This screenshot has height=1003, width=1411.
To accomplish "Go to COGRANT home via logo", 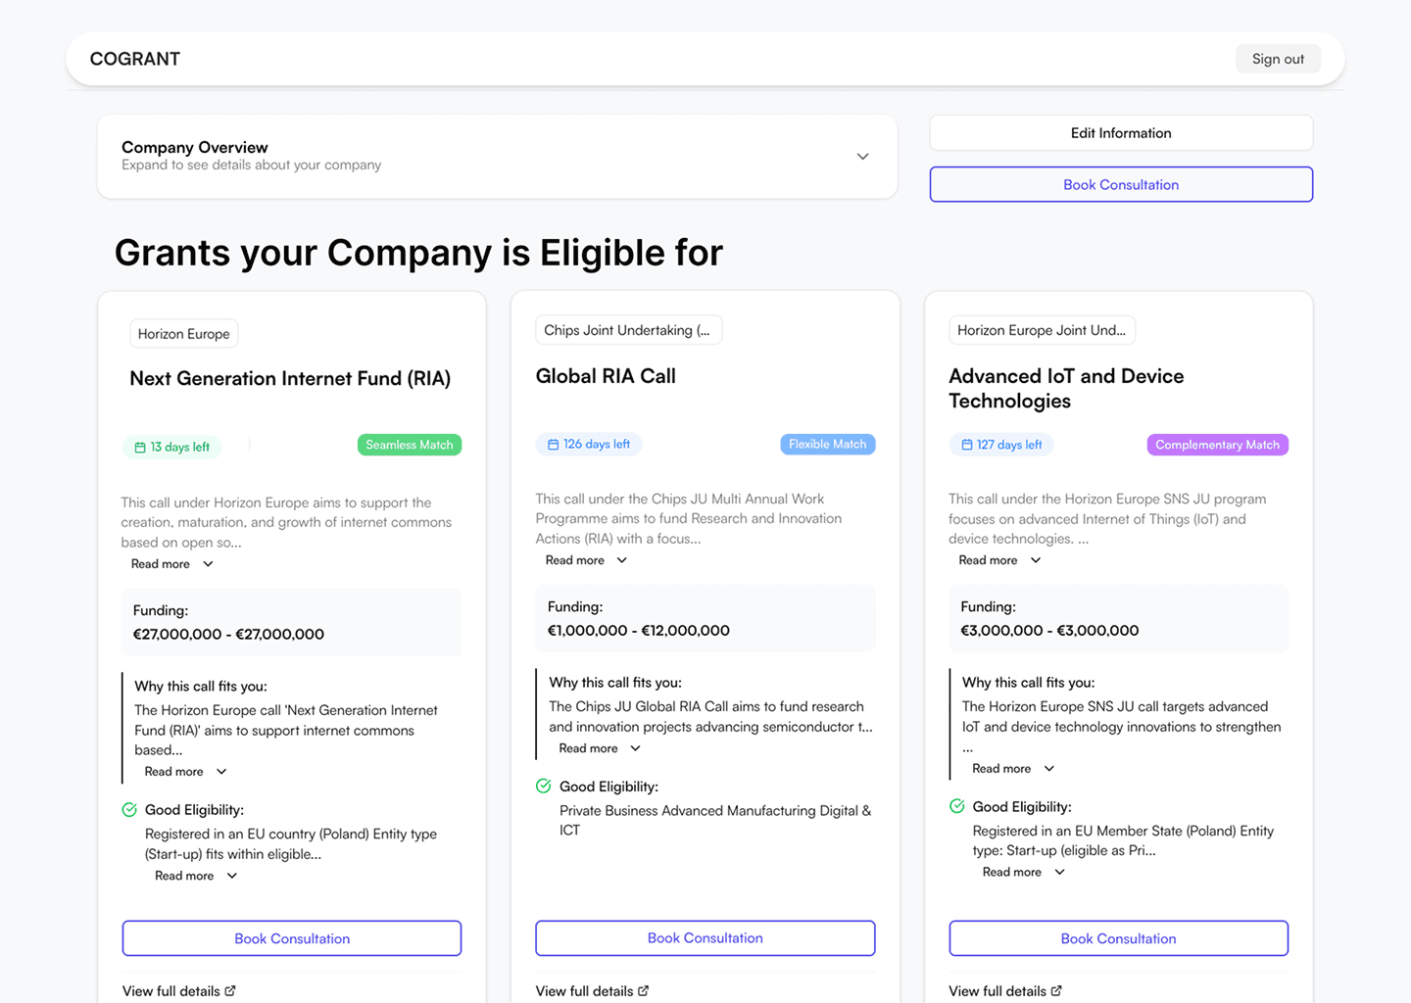I will pos(135,59).
